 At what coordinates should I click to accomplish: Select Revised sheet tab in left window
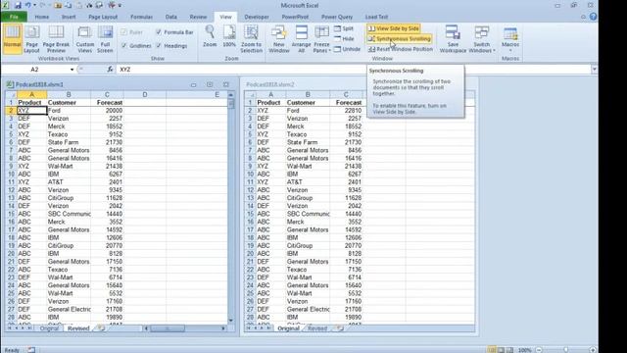(x=78, y=328)
